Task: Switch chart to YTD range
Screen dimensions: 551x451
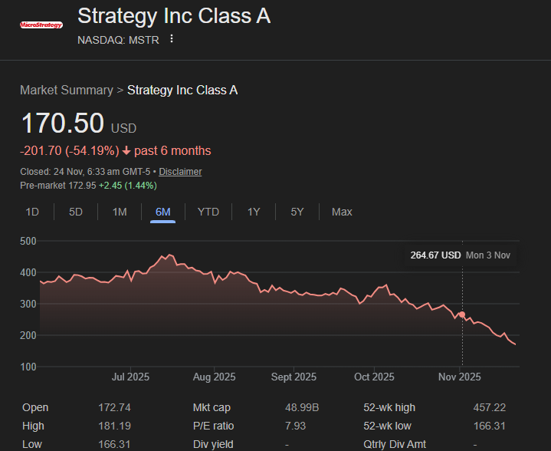Action: 208,212
